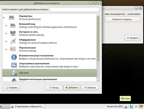Select the Предпочтительные приложения icon
144x109 pixels.
(x=14, y=80)
